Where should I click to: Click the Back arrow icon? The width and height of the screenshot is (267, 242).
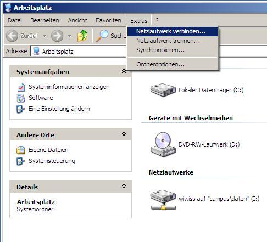coord(12,36)
